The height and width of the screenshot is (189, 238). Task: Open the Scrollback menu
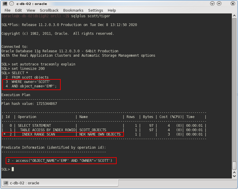pyautogui.click(x=49, y=10)
